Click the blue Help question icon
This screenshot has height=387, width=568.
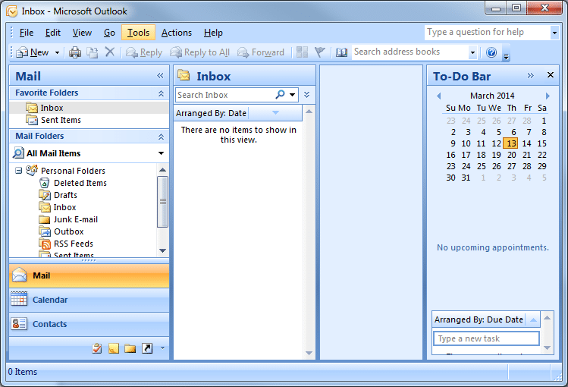point(491,52)
